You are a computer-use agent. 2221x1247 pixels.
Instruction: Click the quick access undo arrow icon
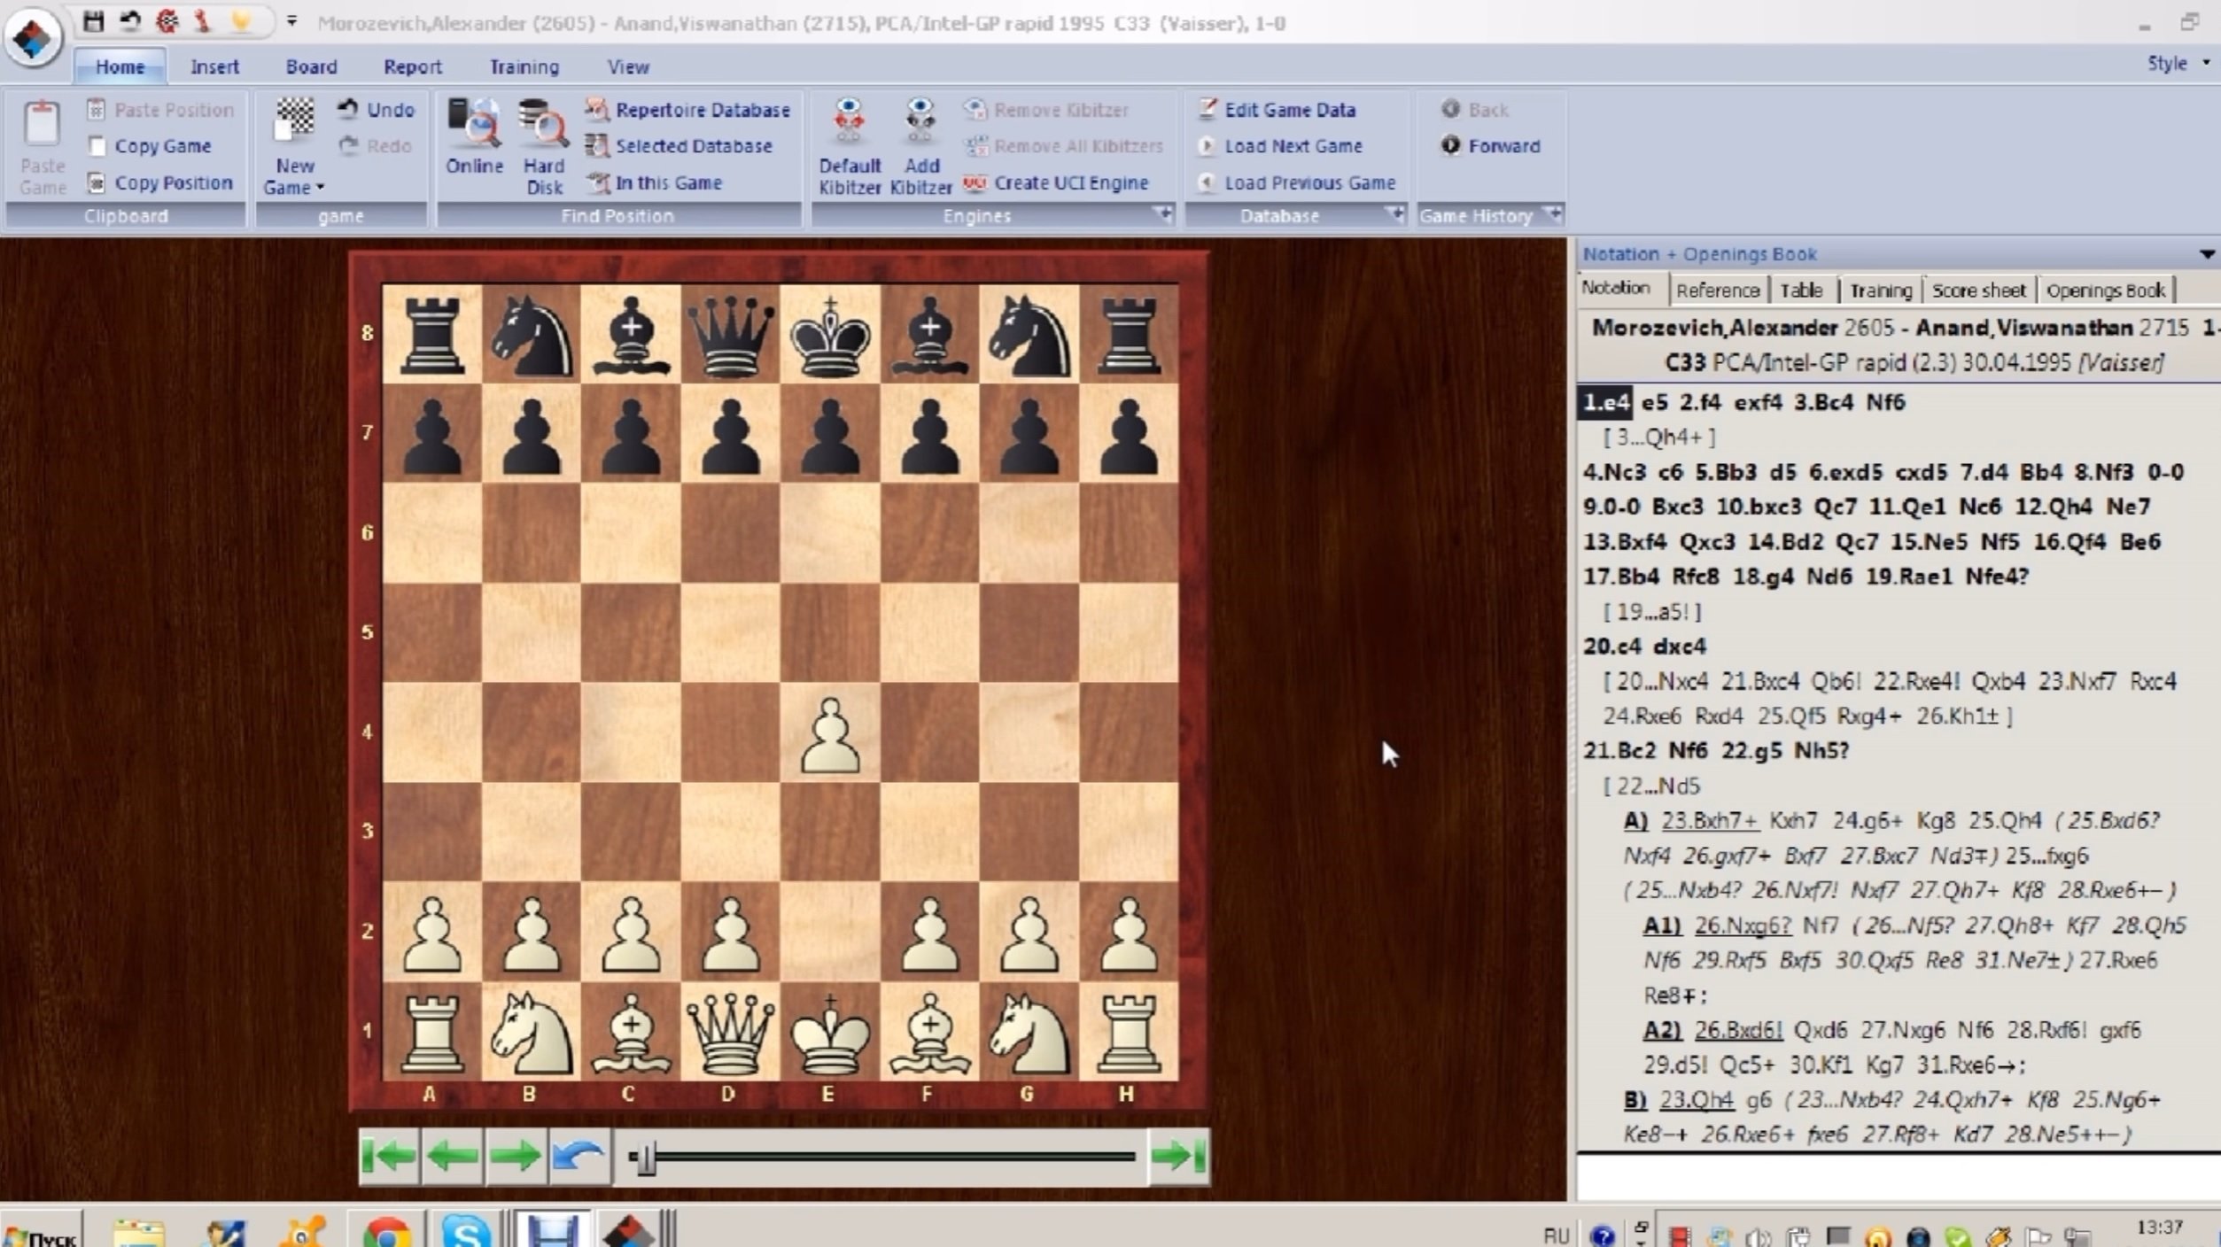129,21
